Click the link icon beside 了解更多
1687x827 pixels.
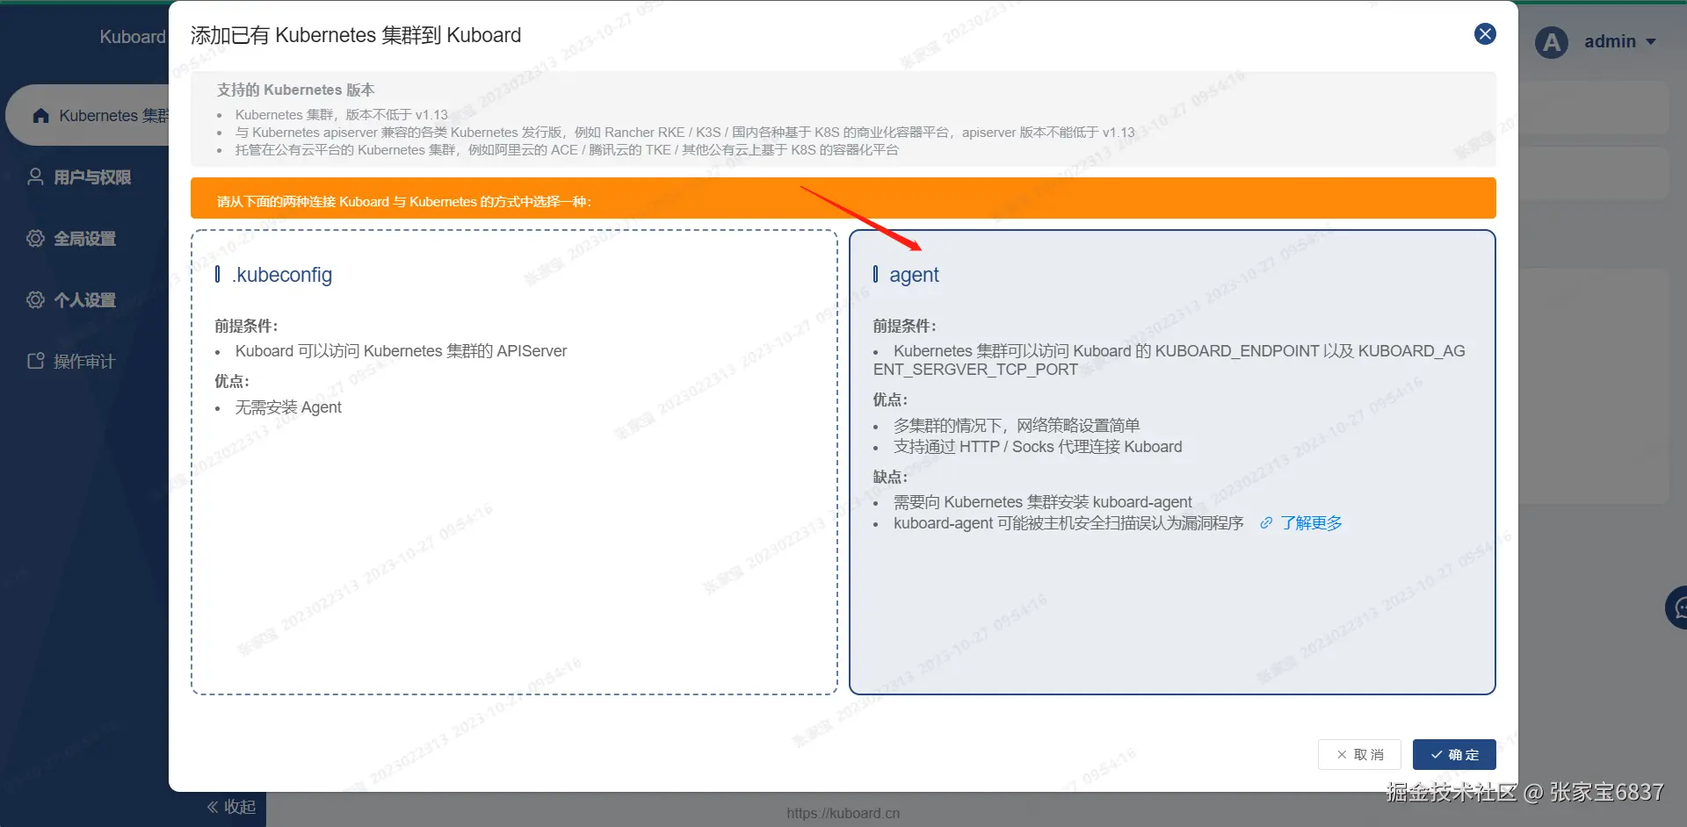click(x=1266, y=523)
